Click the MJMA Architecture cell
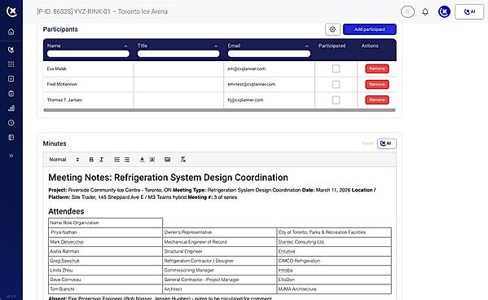This screenshot has width=488, height=300. [x=334, y=289]
